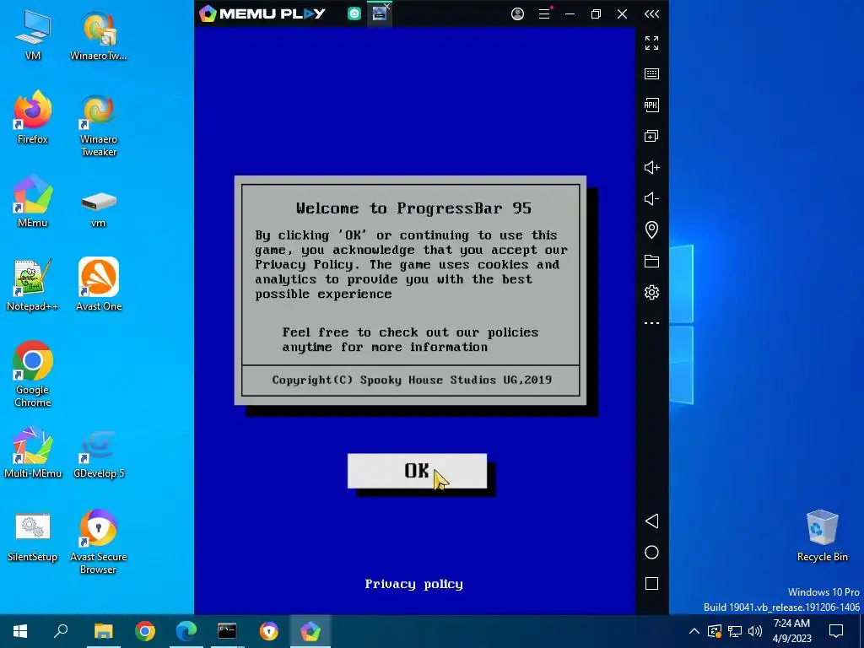
Task: Select the vm drive desktop icon
Action: point(99,208)
